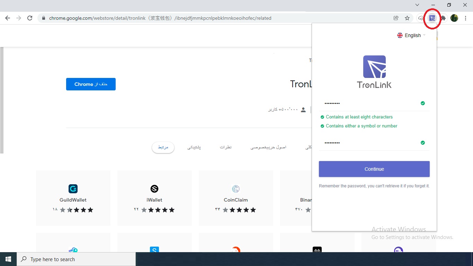Image resolution: width=473 pixels, height=266 pixels.
Task: Click the TronLink extension icon in toolbar
Action: click(x=432, y=18)
